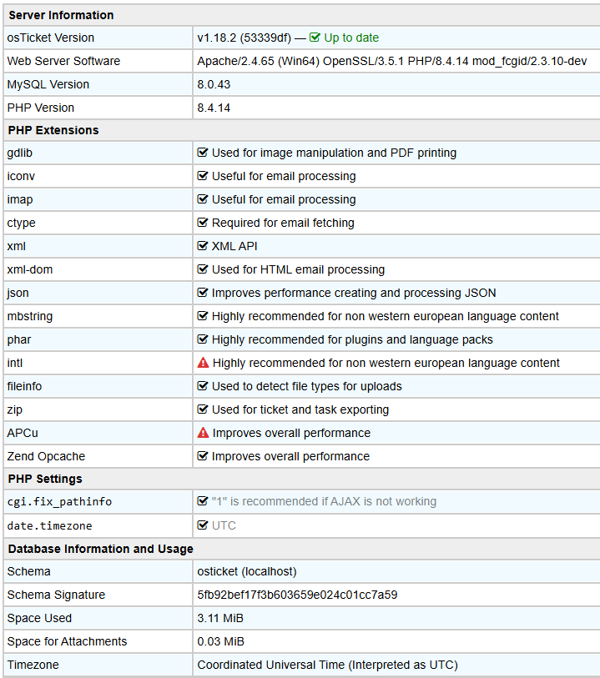The image size is (600, 678).
Task: Click the green check icon before Up to date
Action: click(315, 38)
